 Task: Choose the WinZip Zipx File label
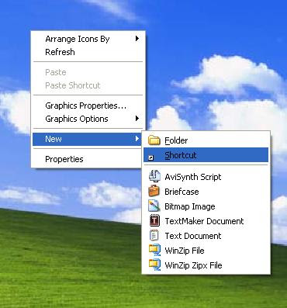[193, 265]
